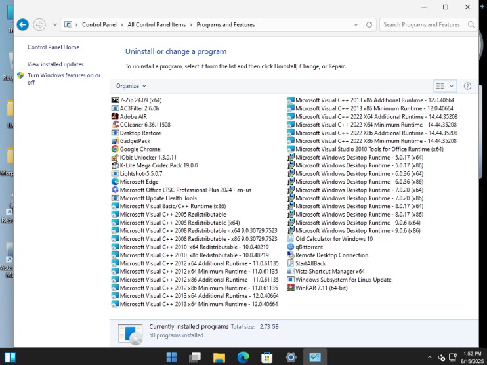The image size is (487, 365).
Task: Select Visual C++ 2022 X64 Minimum Runtime
Action: [371, 125]
